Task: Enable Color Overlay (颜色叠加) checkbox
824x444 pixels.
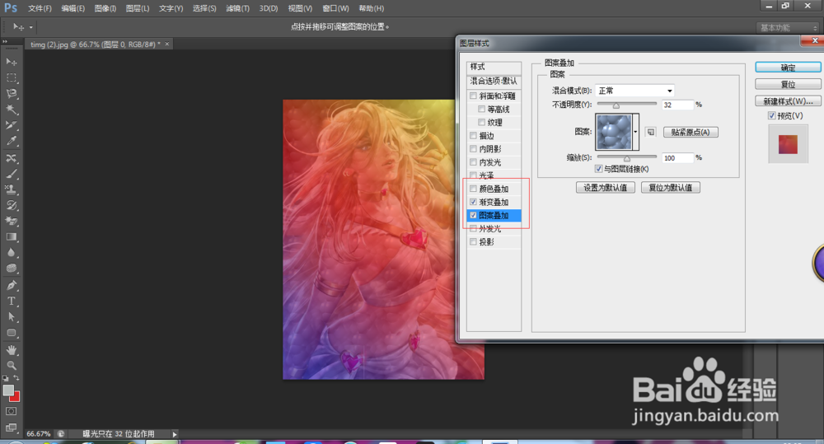Action: [x=474, y=189]
